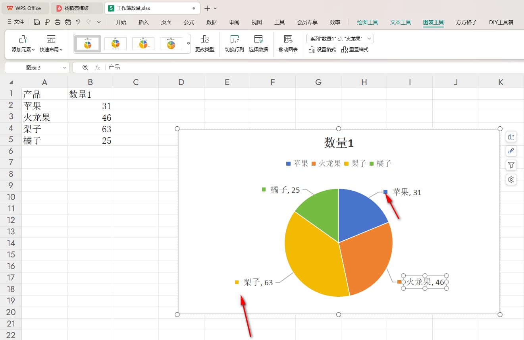Viewport: 524px width, 340px height.
Task: Open the 会员专享 tab
Action: (307, 22)
